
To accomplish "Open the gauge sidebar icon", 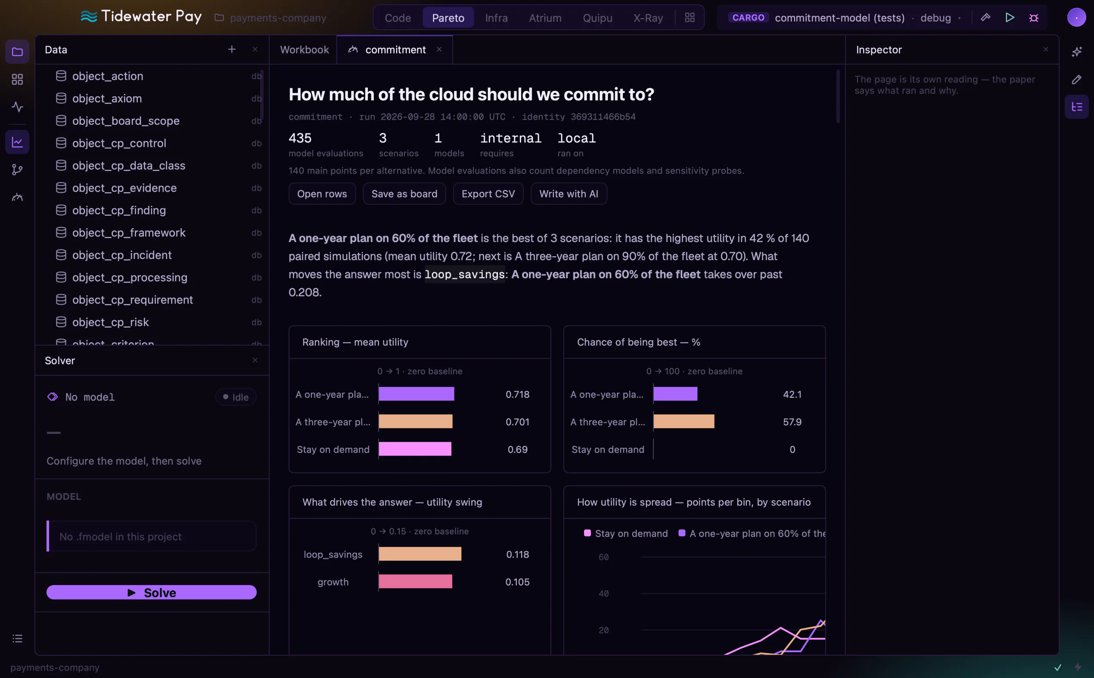I will tap(17, 197).
